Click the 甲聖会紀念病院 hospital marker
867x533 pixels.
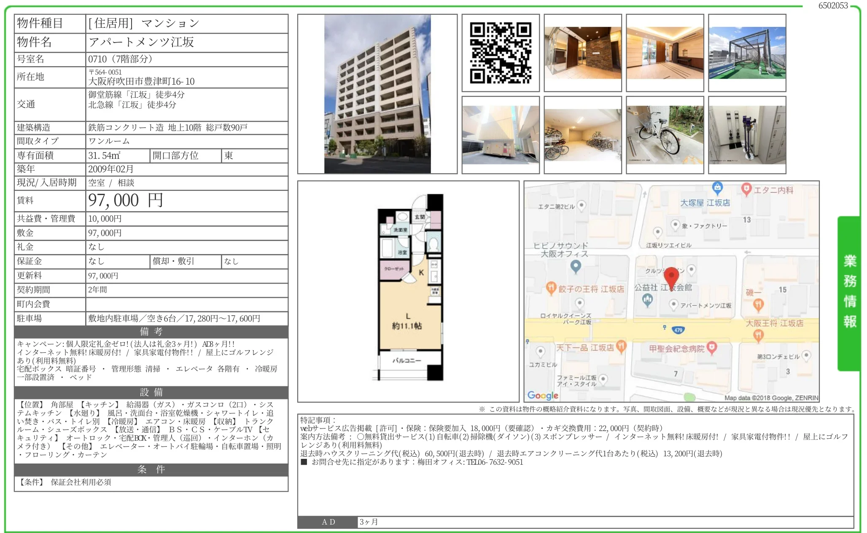point(712,347)
